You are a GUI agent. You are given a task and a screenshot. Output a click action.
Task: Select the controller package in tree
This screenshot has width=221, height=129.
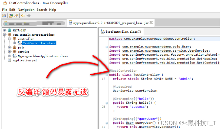point(26,39)
